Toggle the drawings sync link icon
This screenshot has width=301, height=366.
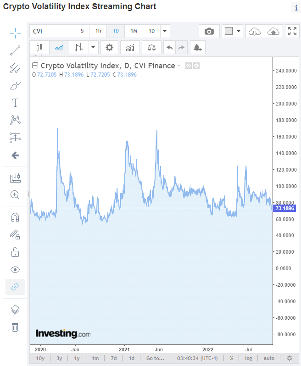point(15,287)
